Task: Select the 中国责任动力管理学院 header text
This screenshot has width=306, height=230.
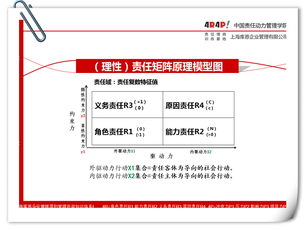Action: pos(260,25)
